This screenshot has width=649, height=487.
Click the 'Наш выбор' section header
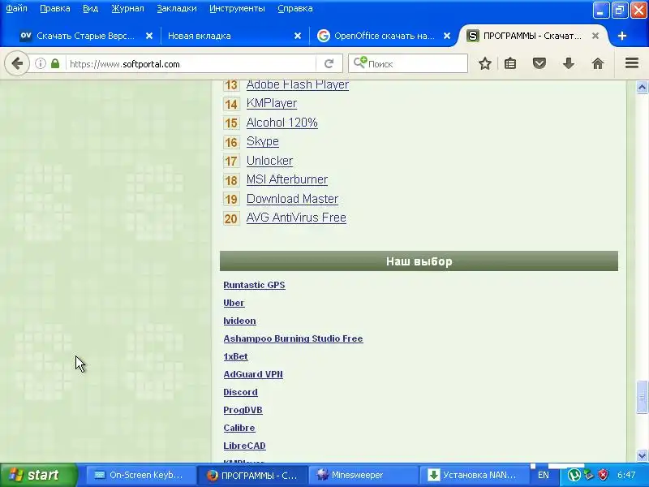419,261
